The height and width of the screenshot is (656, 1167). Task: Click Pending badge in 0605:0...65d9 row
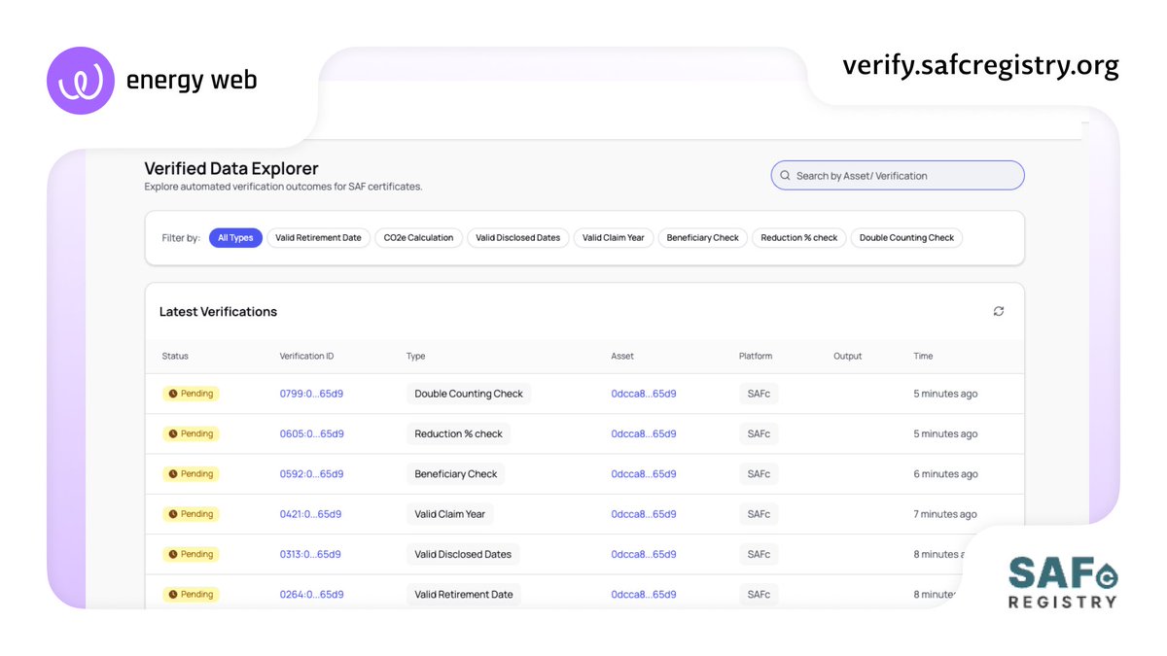click(x=191, y=433)
